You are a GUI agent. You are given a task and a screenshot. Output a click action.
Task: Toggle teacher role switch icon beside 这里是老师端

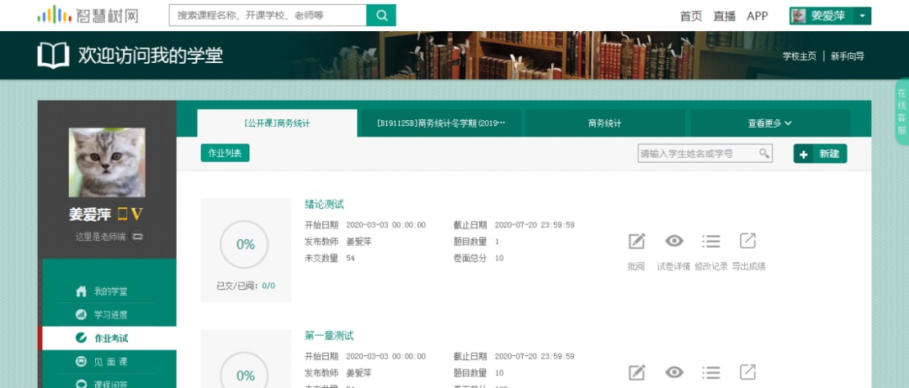click(137, 237)
